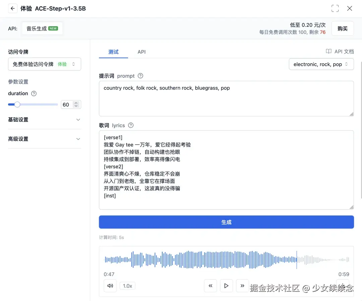This screenshot has width=362, height=301.
Task: Click the 计算时间: 5s status text
Action: (112, 237)
